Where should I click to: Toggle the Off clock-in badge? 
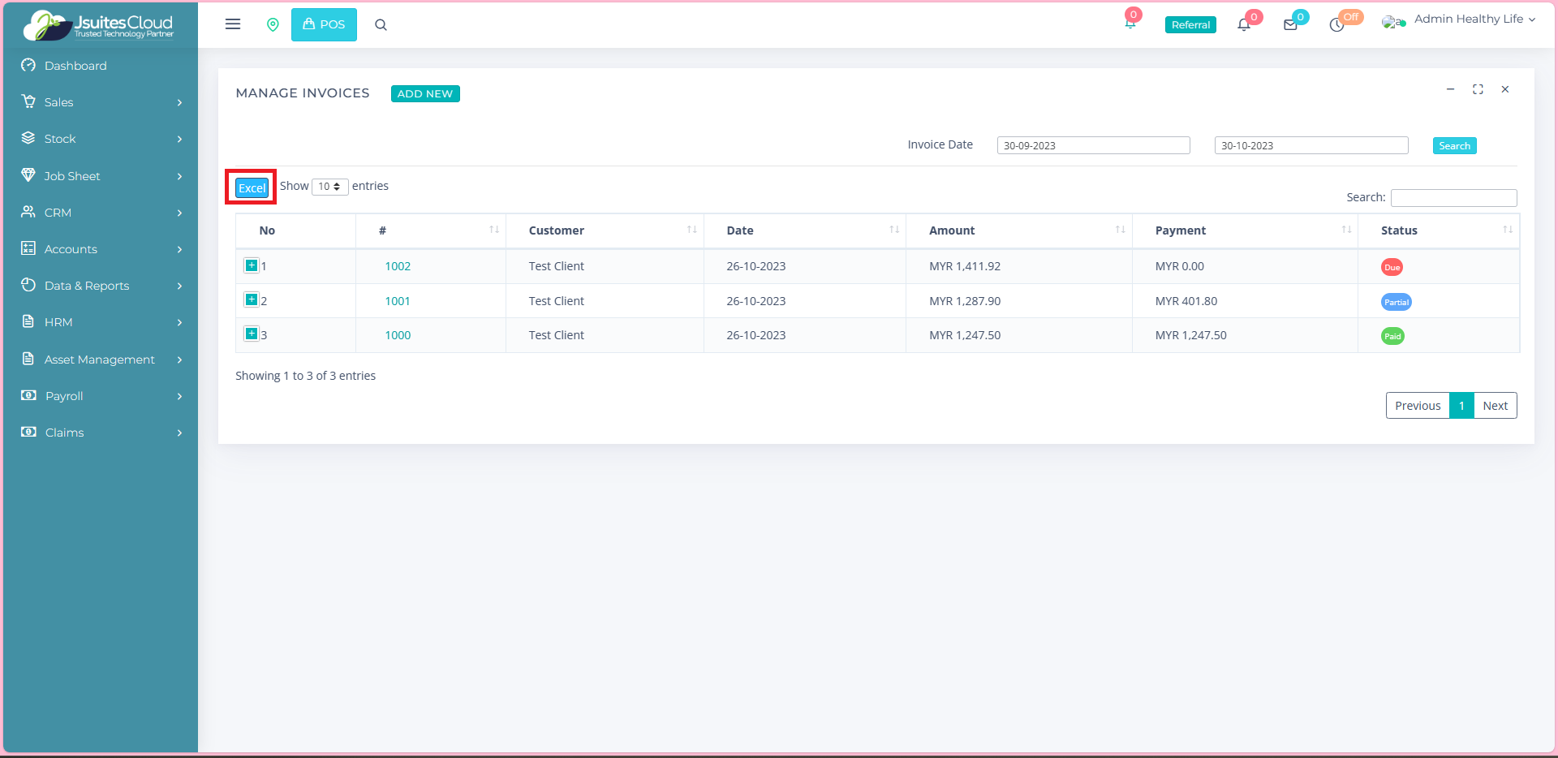point(1351,17)
